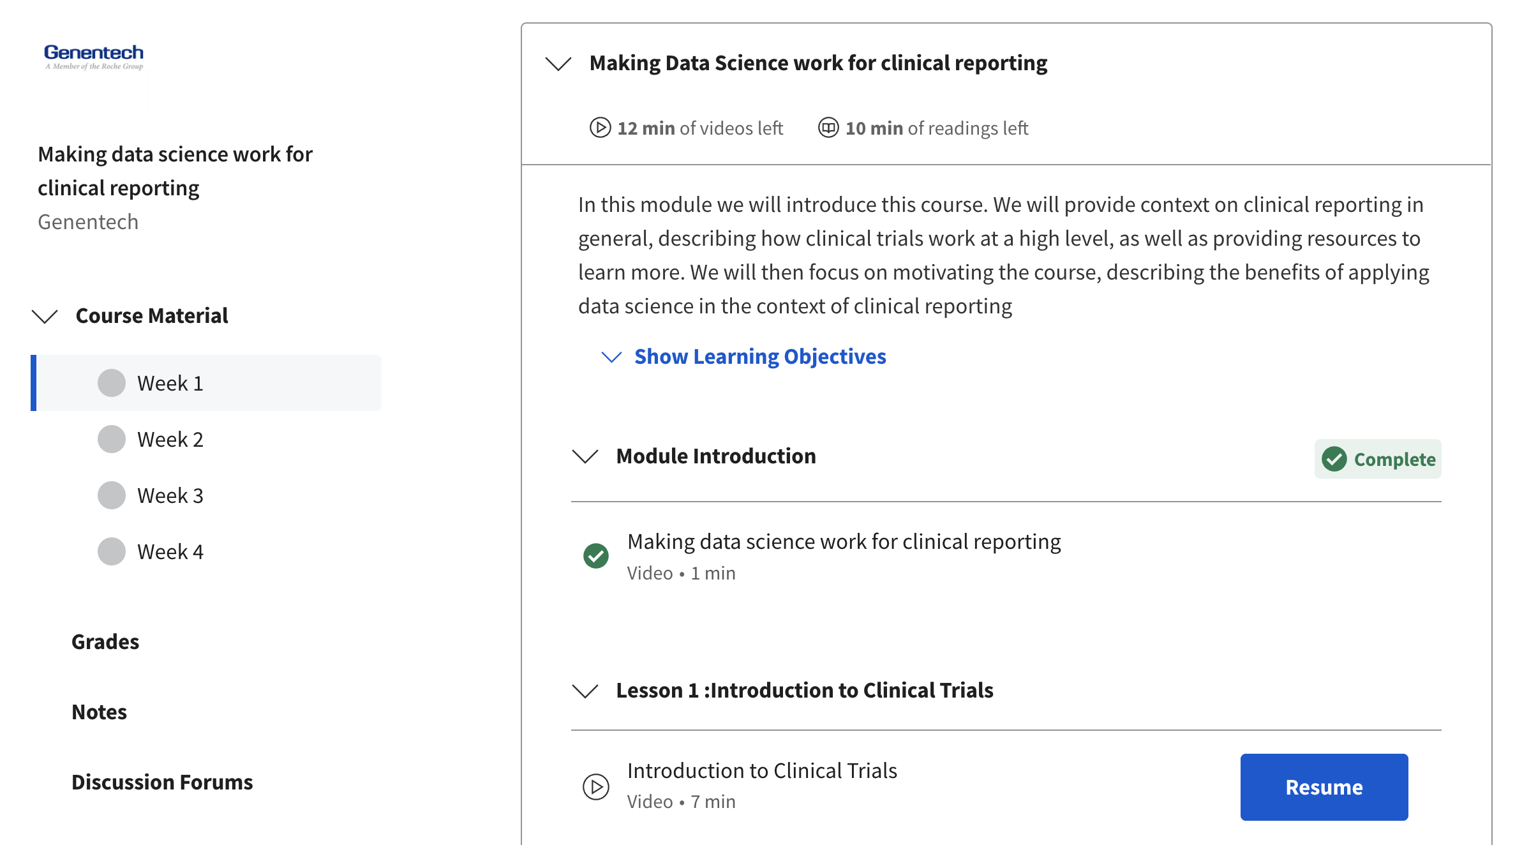
Task: Toggle Week 1 progress circle indicator
Action: click(x=111, y=383)
